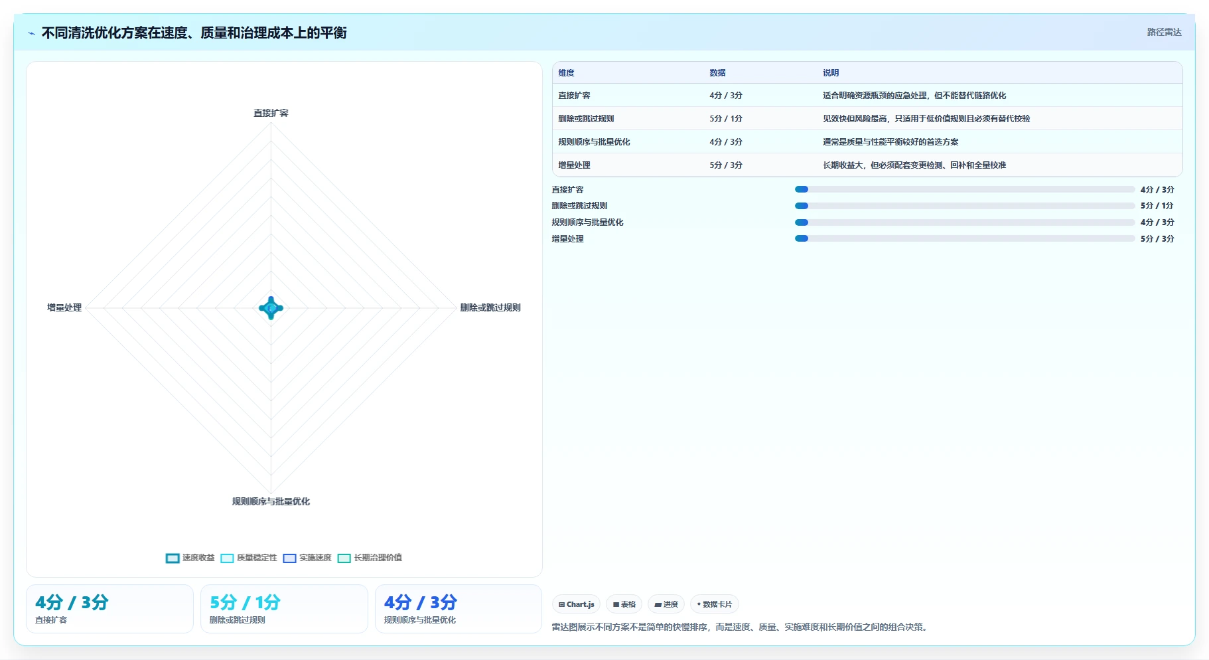Select the 数据 column header
Screen dimensions: 1209x660
coord(717,73)
